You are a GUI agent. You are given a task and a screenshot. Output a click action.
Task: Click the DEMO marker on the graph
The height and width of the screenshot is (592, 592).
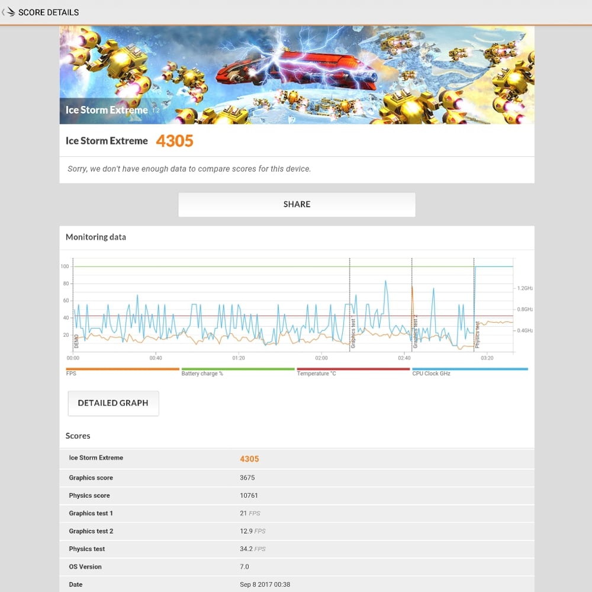[x=76, y=341]
